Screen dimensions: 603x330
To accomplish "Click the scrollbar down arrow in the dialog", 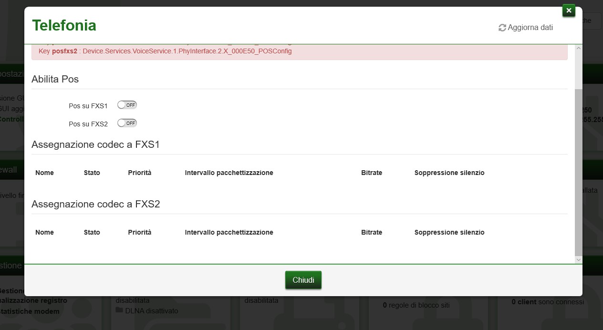I will point(579,259).
